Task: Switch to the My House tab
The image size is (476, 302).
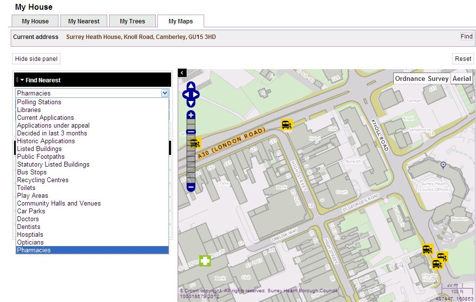Action: pyautogui.click(x=35, y=21)
